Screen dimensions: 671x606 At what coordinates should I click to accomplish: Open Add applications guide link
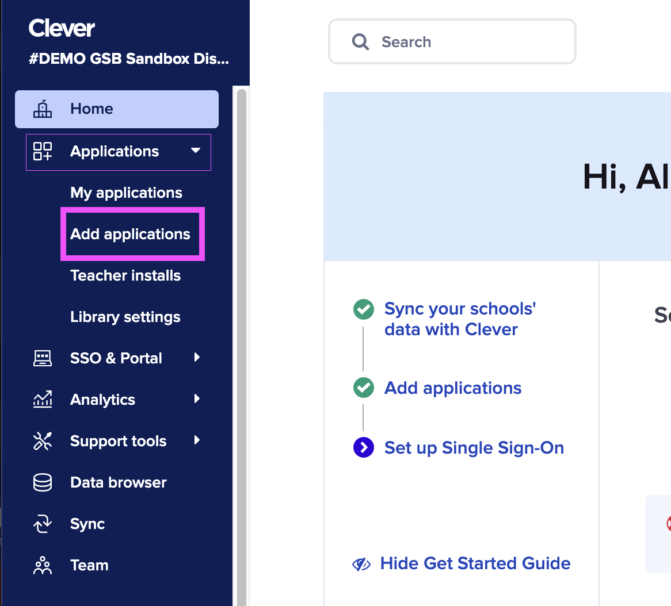click(453, 388)
